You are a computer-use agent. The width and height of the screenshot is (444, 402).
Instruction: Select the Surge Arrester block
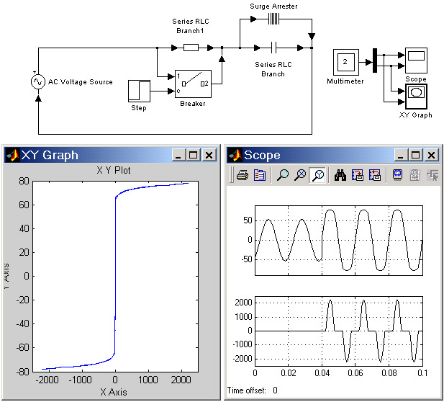click(273, 19)
